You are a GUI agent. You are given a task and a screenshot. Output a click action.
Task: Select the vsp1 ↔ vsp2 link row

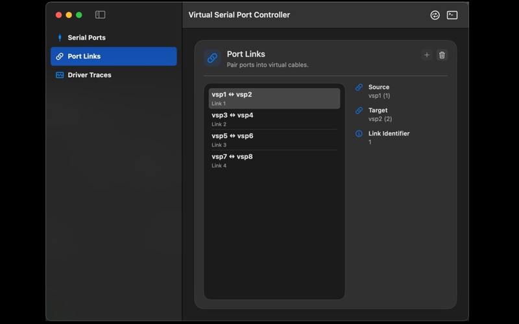[x=274, y=98]
